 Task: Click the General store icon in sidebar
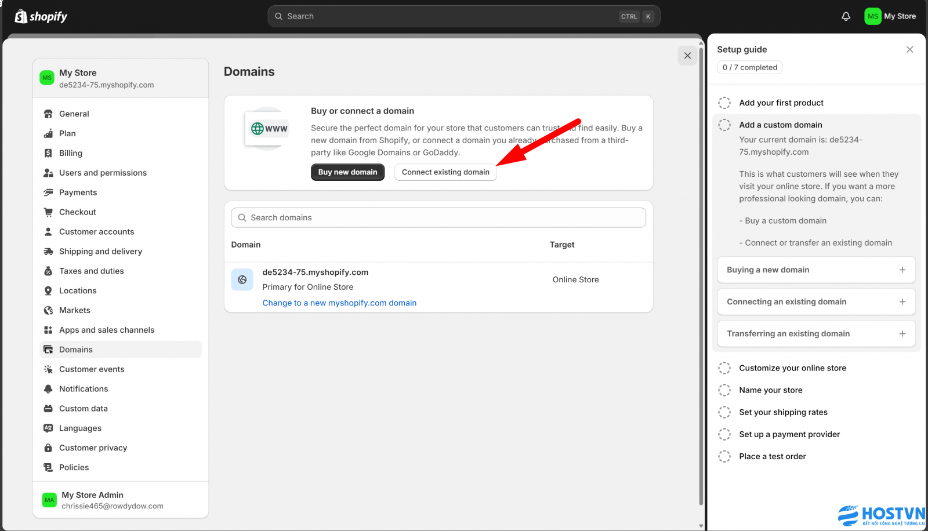pyautogui.click(x=48, y=114)
